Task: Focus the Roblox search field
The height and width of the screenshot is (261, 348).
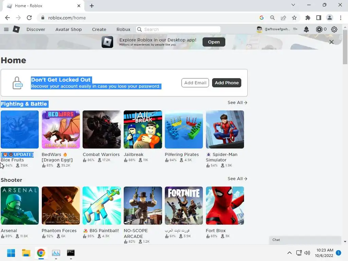Action: (178, 29)
